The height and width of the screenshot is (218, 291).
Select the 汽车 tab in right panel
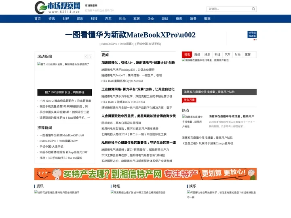pos(227,55)
